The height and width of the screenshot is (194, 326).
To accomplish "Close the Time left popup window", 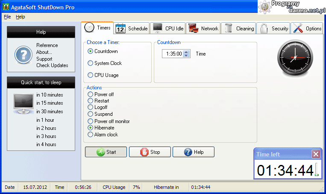I will (315, 154).
